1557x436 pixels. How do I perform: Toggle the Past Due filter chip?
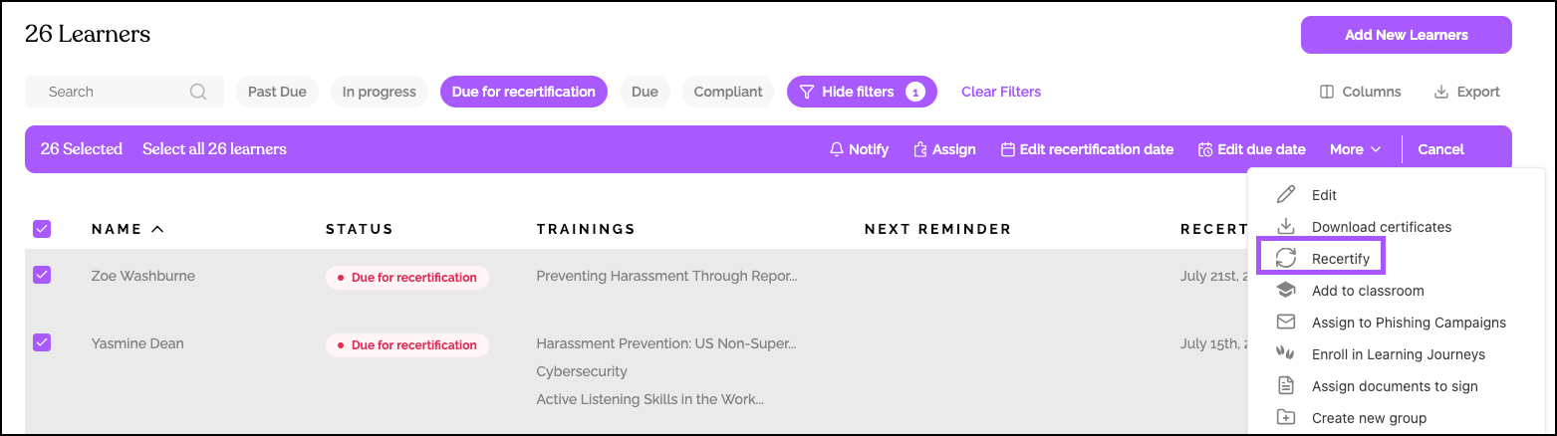click(277, 92)
